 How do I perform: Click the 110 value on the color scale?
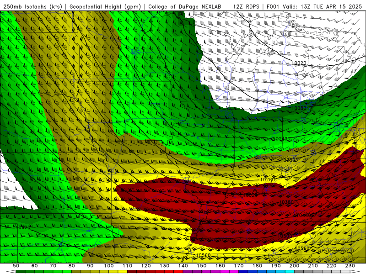coord(128,266)
